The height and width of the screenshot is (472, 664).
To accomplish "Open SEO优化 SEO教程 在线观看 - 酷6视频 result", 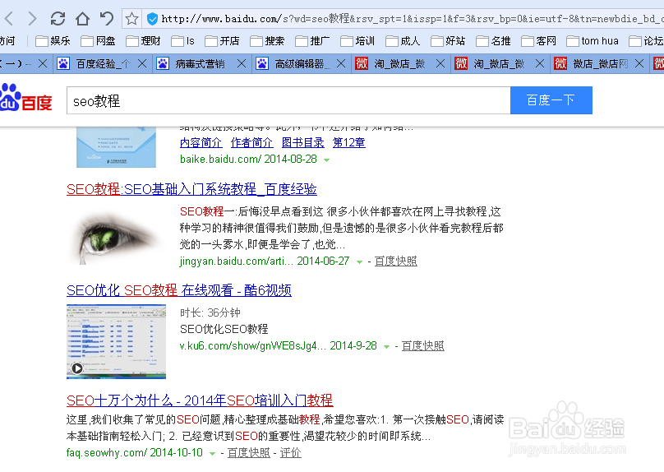I will click(x=178, y=290).
